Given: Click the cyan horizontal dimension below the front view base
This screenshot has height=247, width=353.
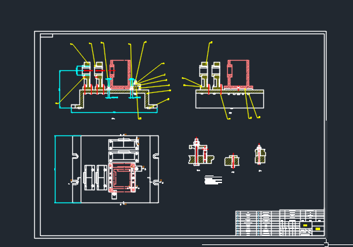Looking at the screenshot, I should 114,112.
